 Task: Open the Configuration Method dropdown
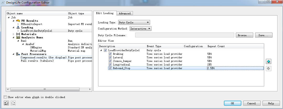click(x=140, y=29)
